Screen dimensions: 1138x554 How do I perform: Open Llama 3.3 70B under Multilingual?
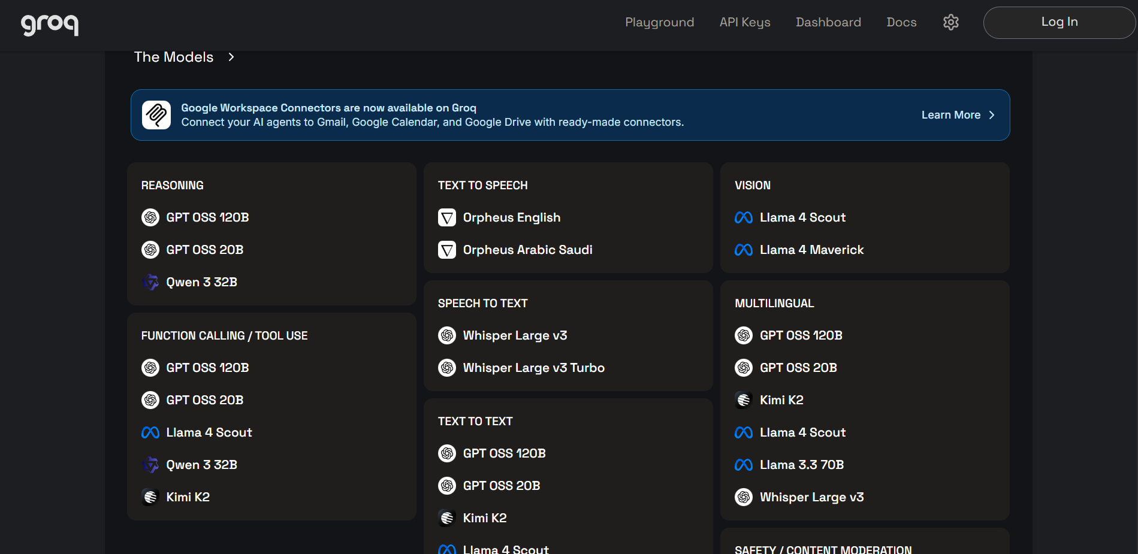801,465
